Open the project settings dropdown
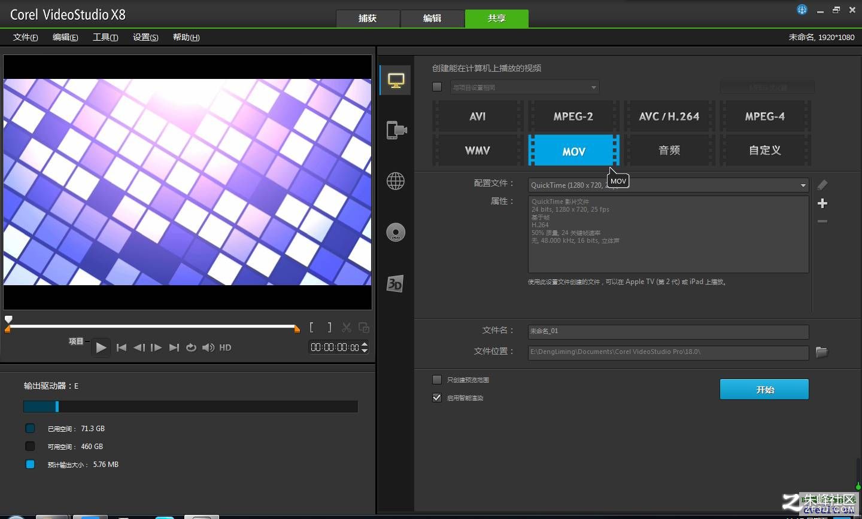The image size is (862, 519). point(524,87)
